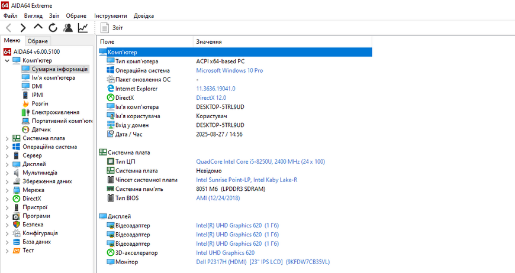Expand the Мультимедіа tree node

point(7,173)
